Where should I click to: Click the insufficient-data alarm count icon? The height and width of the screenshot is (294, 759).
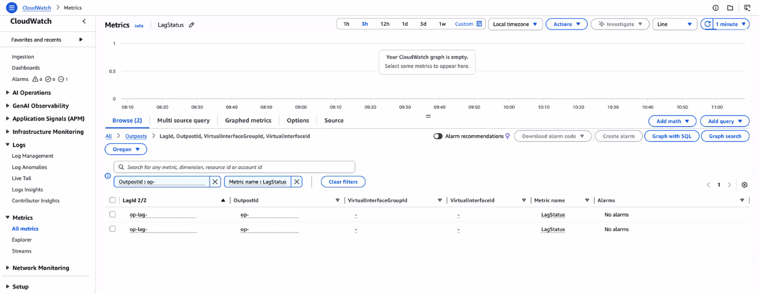coord(61,79)
